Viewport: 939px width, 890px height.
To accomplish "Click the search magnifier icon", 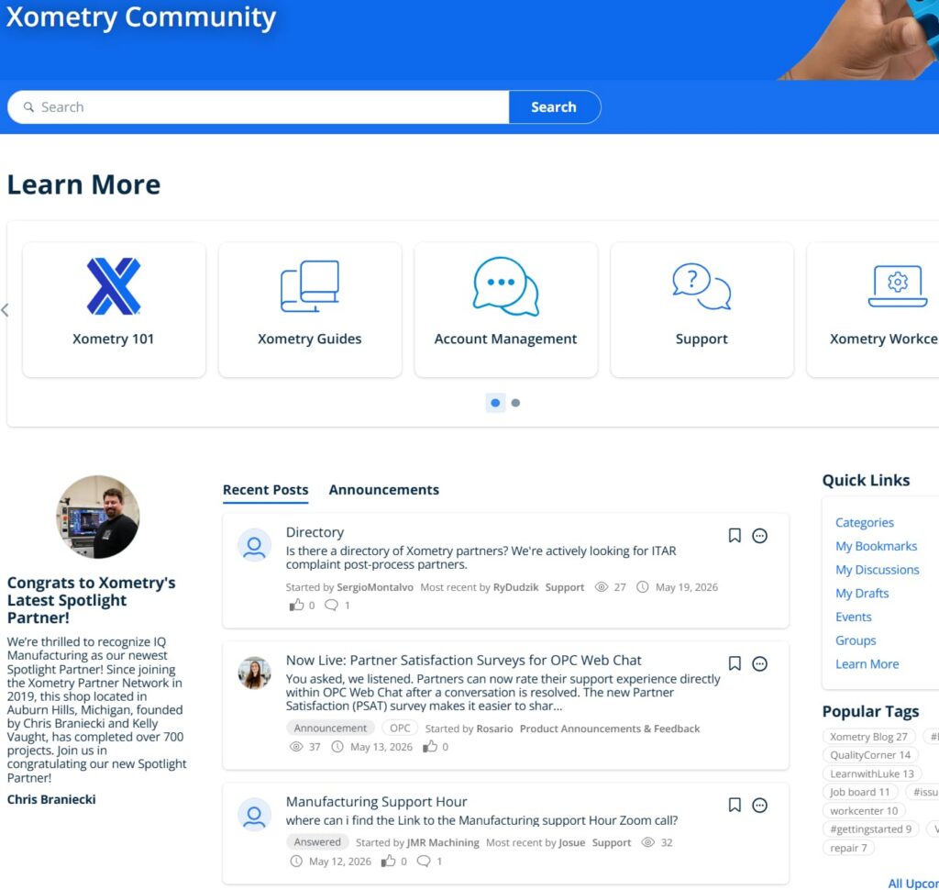I will (x=28, y=106).
